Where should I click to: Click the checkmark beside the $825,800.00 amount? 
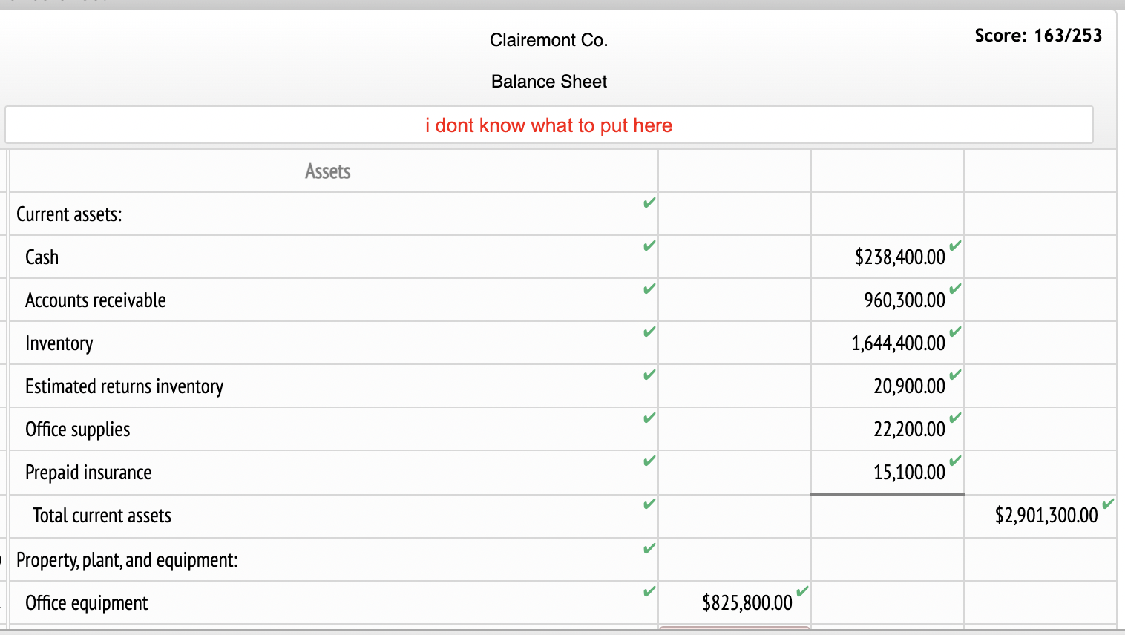point(802,591)
